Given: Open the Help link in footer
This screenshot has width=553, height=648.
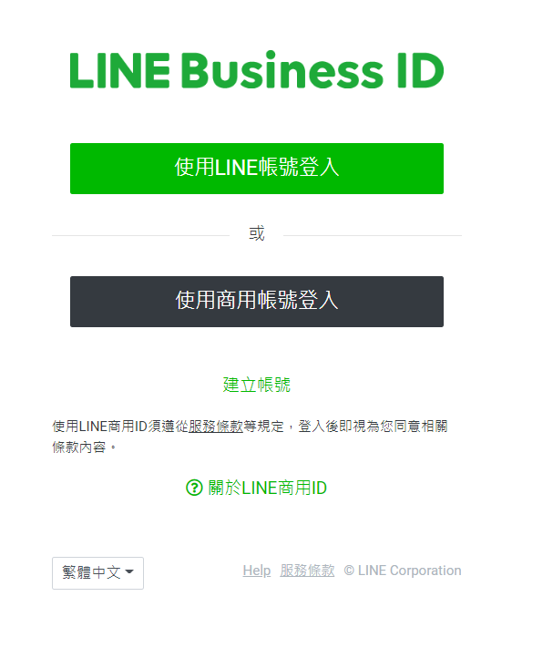Looking at the screenshot, I should pos(257,571).
